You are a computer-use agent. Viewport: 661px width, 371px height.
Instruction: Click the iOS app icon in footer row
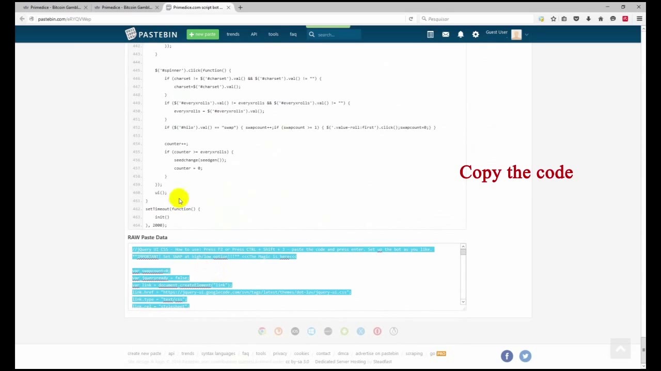click(x=295, y=331)
